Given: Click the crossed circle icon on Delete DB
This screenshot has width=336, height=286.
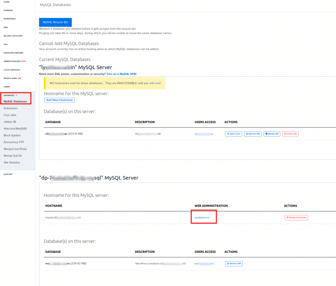Looking at the screenshot, I should (x=284, y=134).
